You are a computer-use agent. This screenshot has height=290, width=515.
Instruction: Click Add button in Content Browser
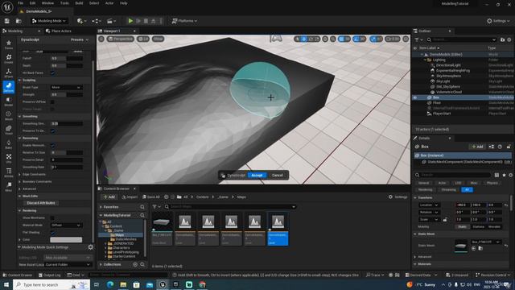pyautogui.click(x=109, y=197)
